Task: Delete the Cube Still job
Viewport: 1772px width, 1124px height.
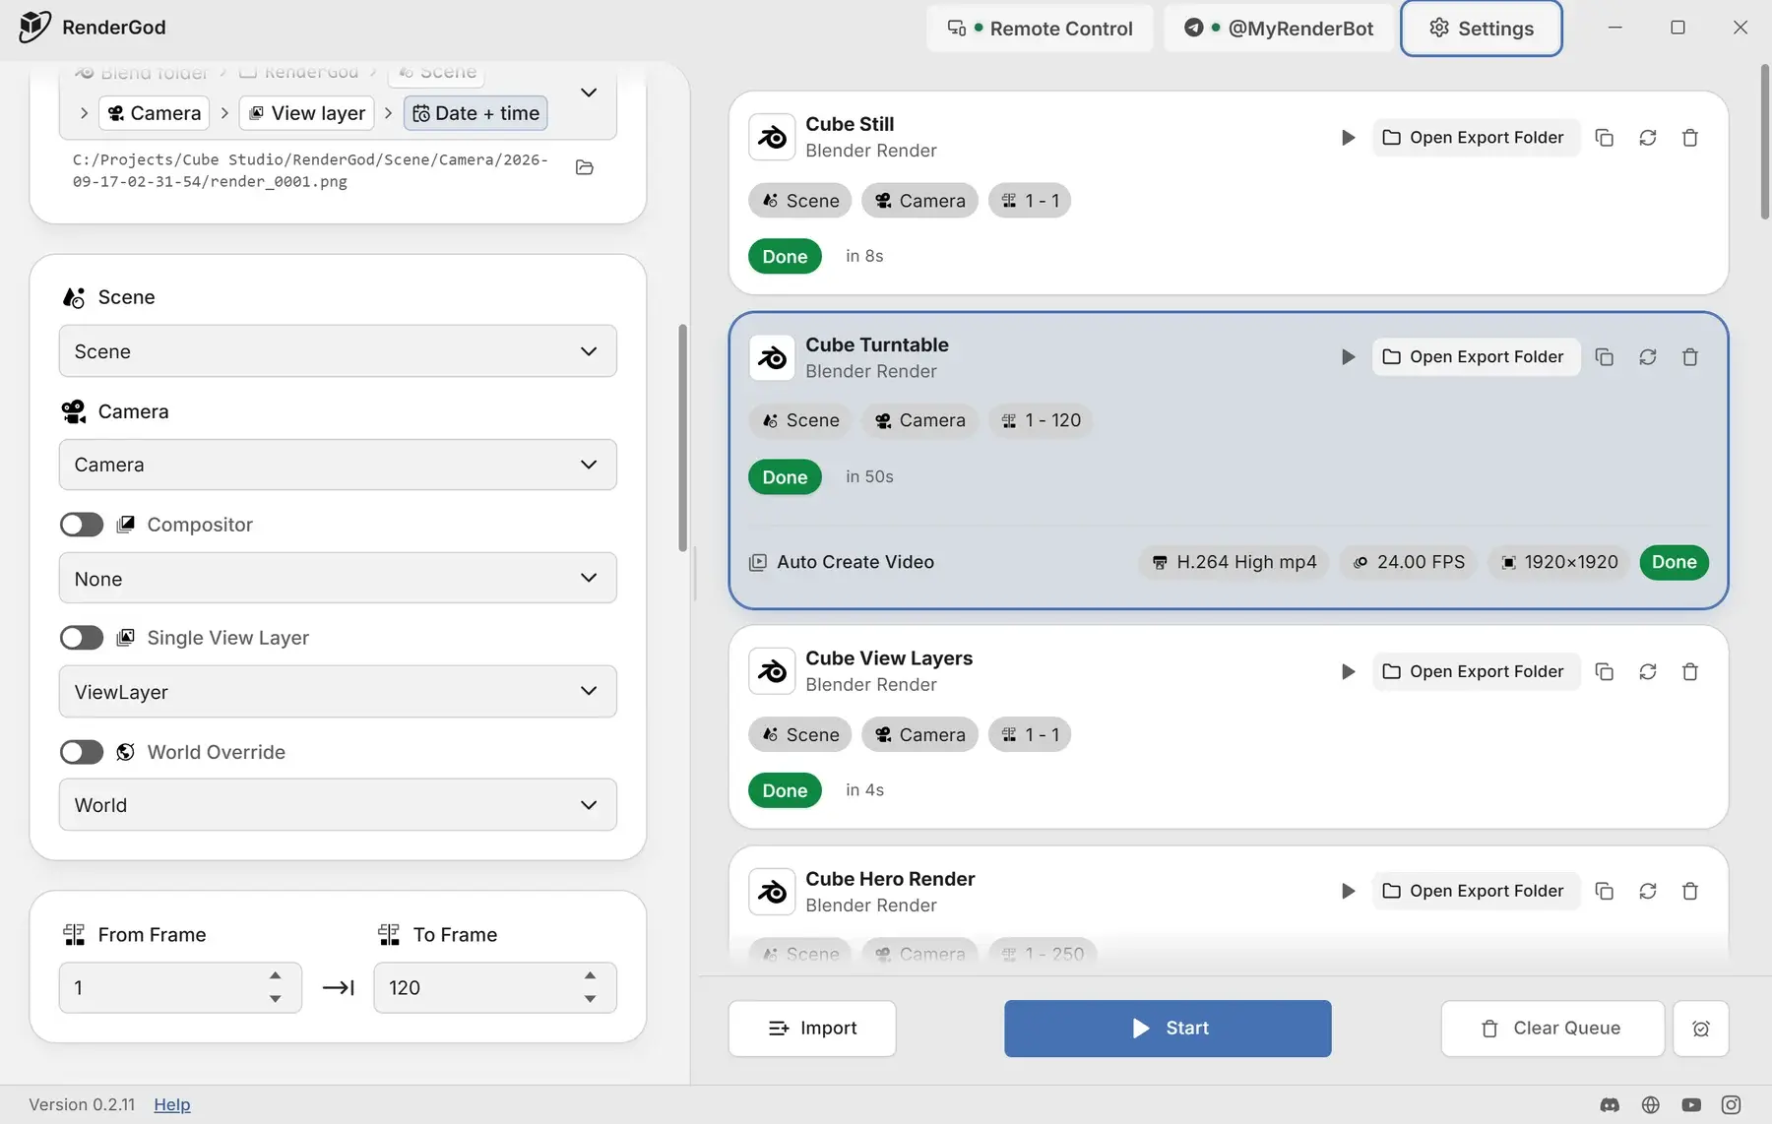Action: coord(1690,138)
